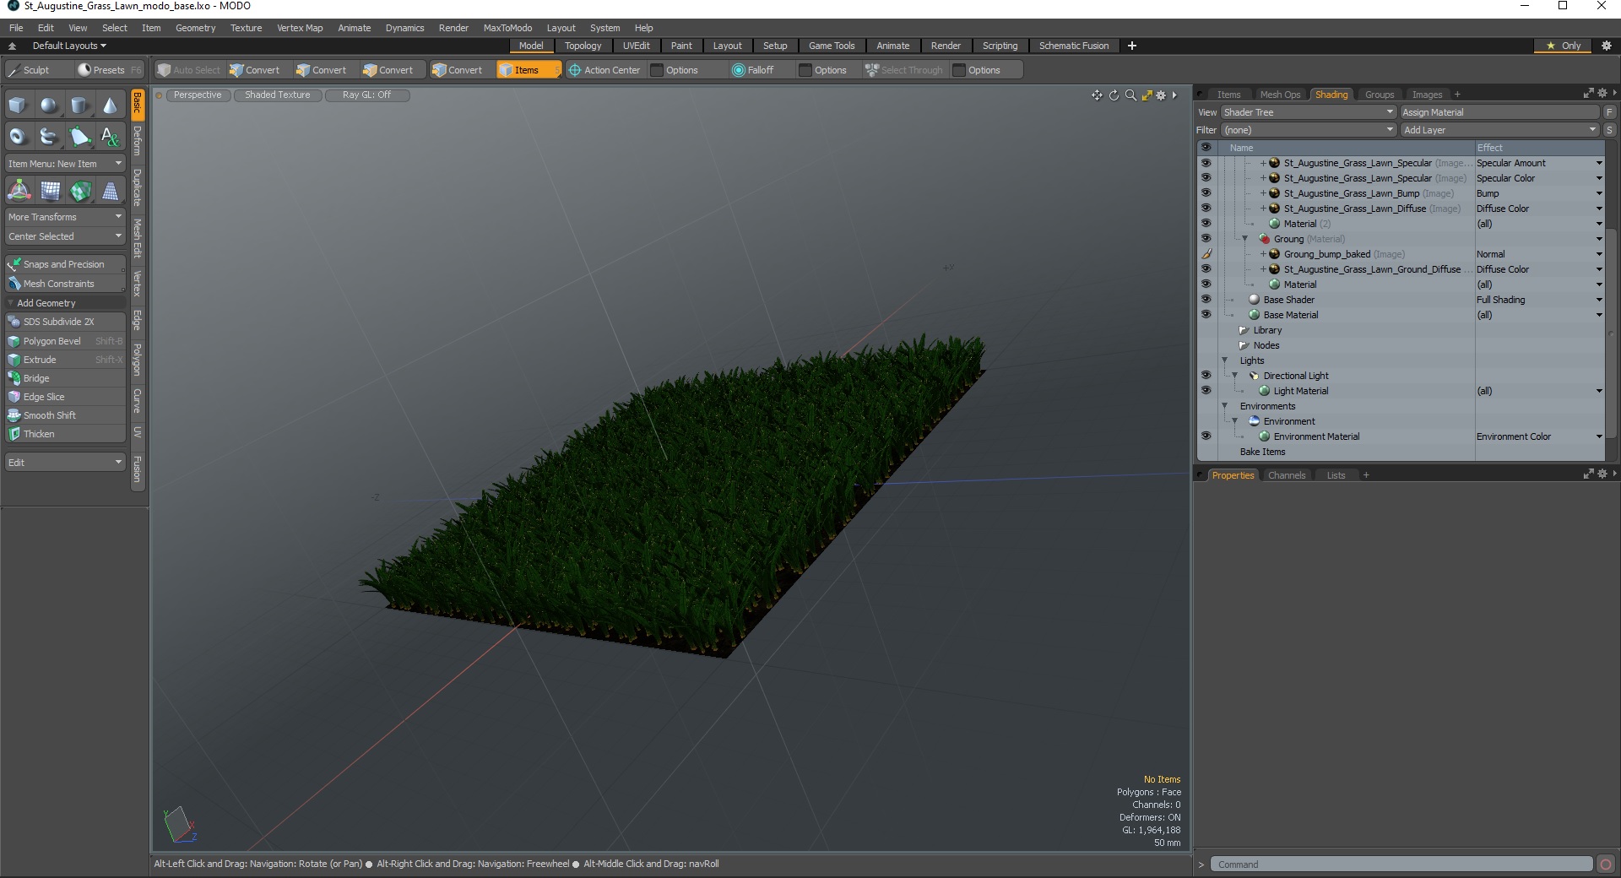Open the More Transforms dropdown
Viewport: 1621px width, 878px height.
point(65,217)
